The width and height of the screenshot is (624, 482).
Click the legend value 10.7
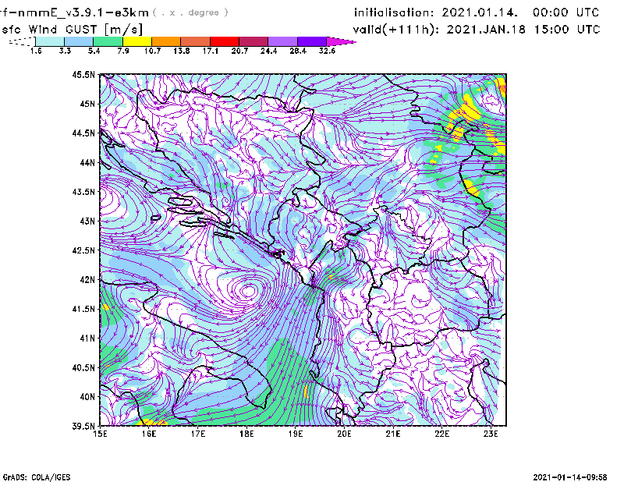click(x=152, y=51)
